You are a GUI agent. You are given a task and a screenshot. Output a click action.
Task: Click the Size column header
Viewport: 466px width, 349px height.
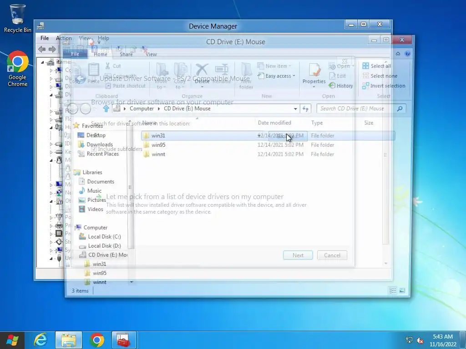[369, 123]
